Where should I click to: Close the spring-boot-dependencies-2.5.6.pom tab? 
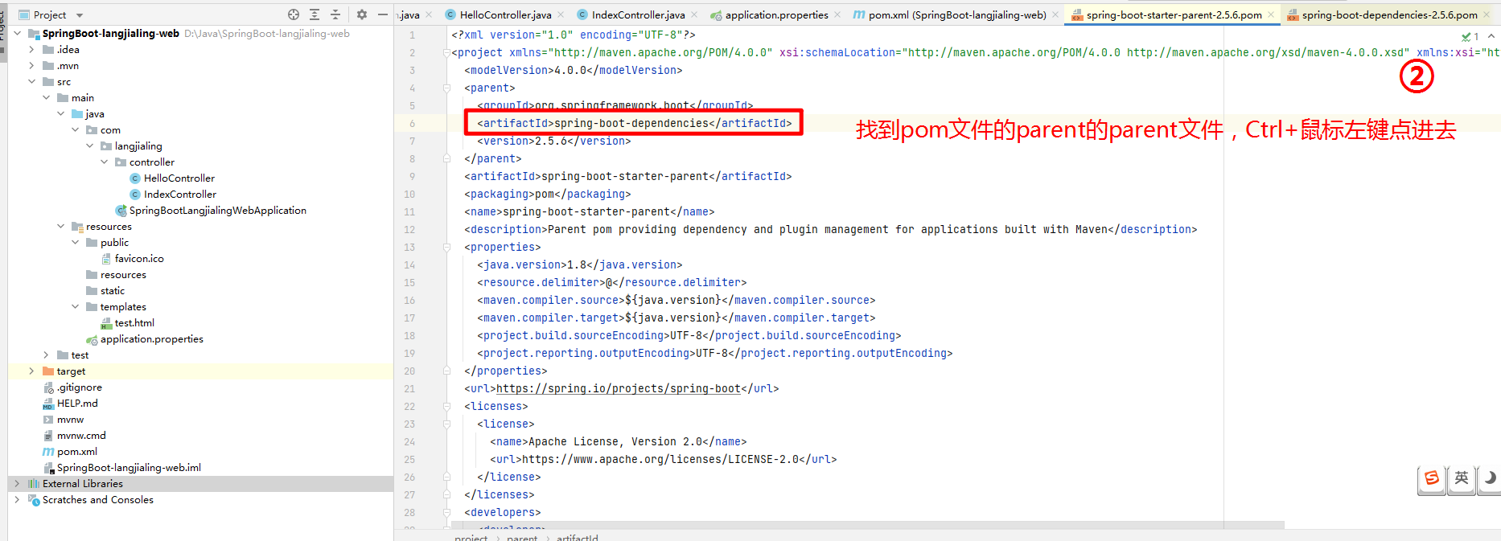(1487, 14)
